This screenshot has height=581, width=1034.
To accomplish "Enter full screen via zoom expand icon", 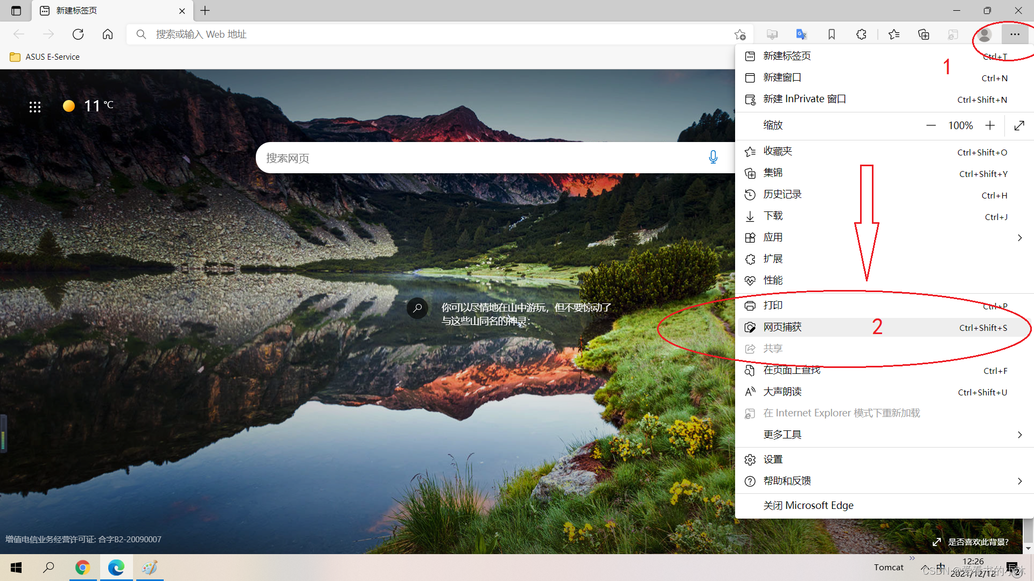I will (1019, 125).
